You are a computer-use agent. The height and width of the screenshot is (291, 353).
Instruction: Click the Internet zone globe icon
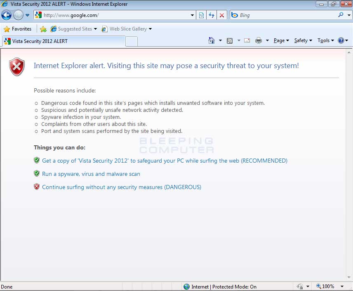[187, 287]
